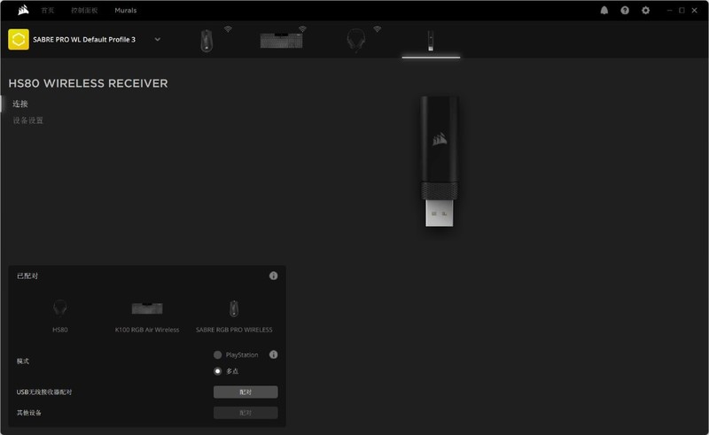Click the paired K100 RGB Air keyboard icon

click(147, 308)
